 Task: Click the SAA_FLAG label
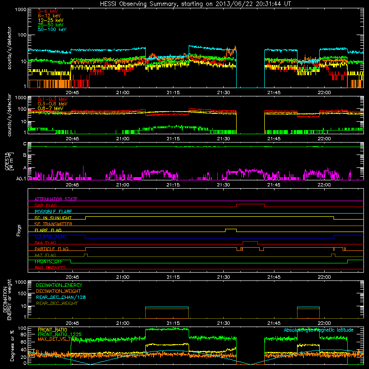coord(45,243)
